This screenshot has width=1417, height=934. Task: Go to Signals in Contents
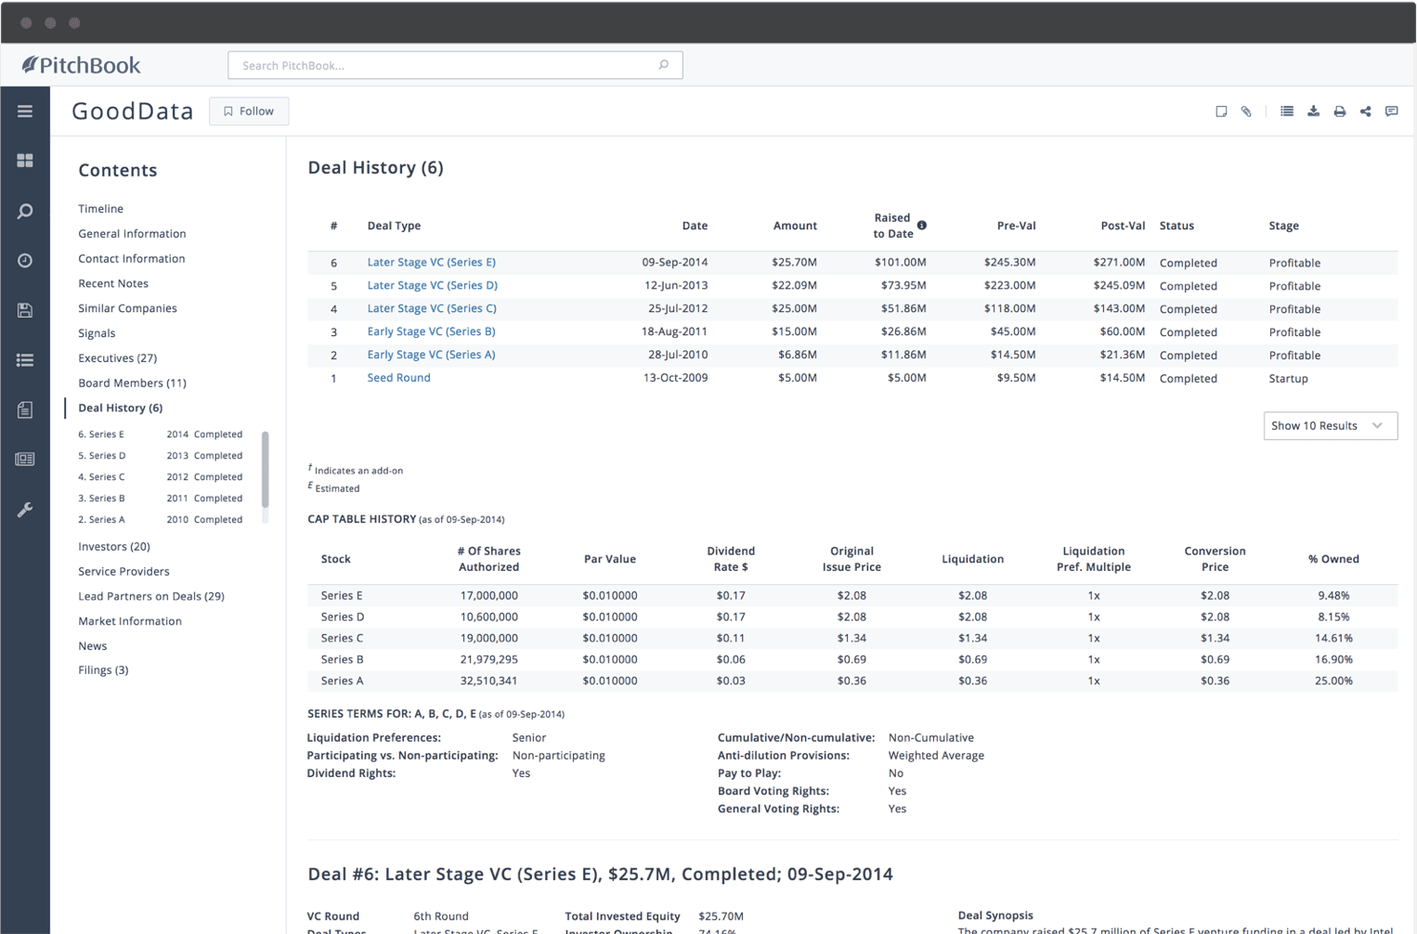point(97,333)
